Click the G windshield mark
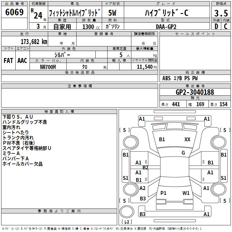Screen dimensions: 232x232 pos(183,153)
